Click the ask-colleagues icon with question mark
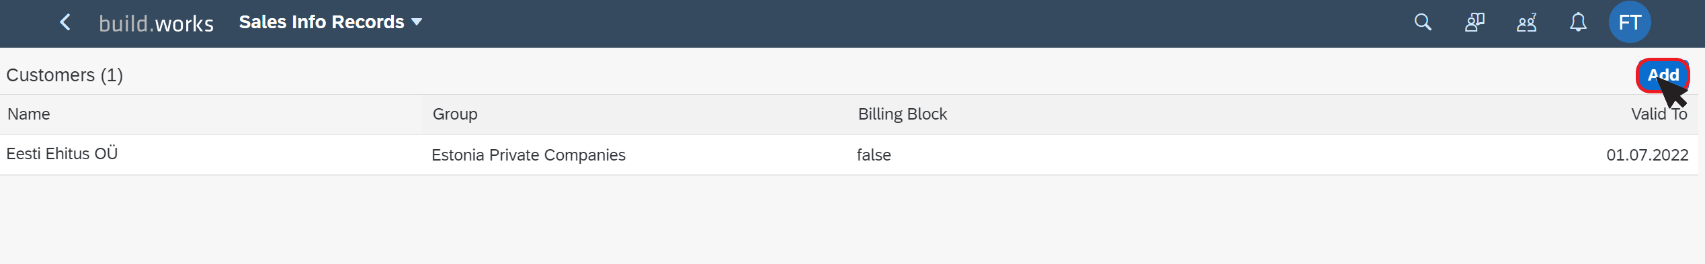This screenshot has height=264, width=1705. (1526, 22)
